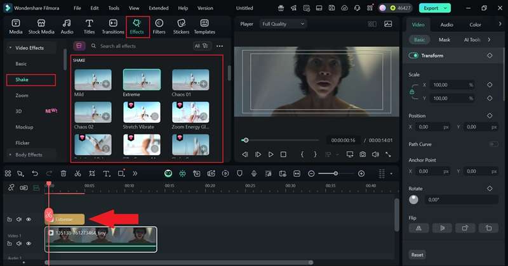Open the All filter dropdown in effects

point(201,46)
